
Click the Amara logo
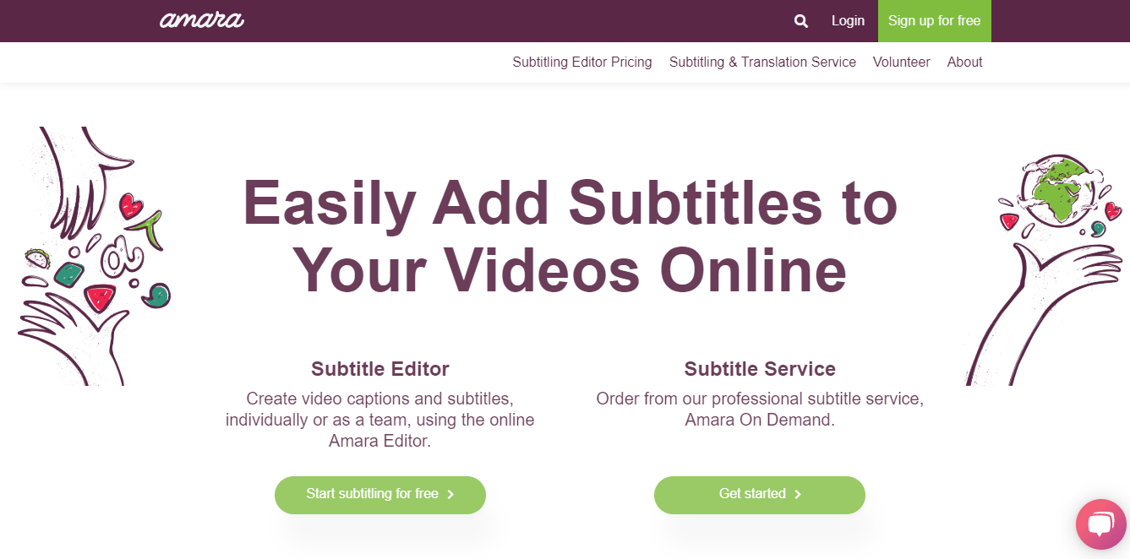tap(202, 20)
